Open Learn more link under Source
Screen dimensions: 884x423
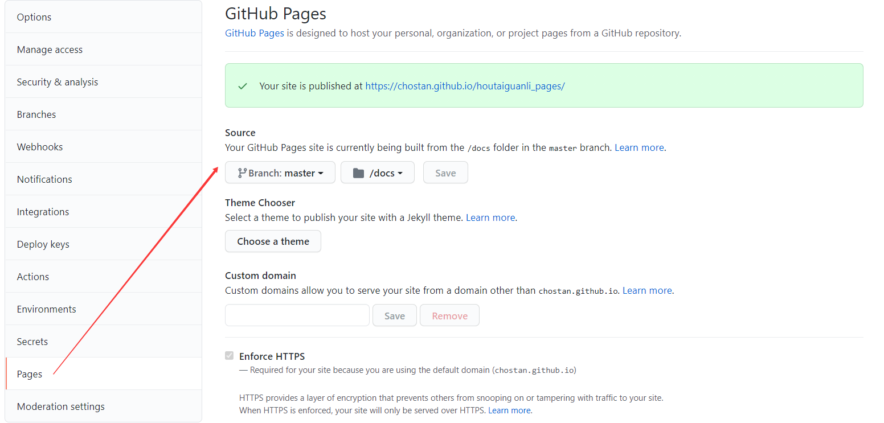click(639, 147)
